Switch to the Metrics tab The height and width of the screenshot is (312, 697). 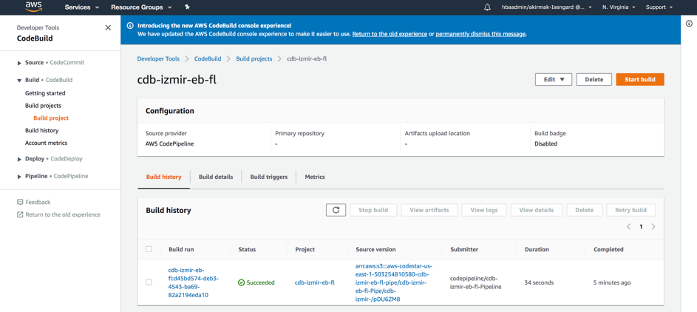click(315, 177)
